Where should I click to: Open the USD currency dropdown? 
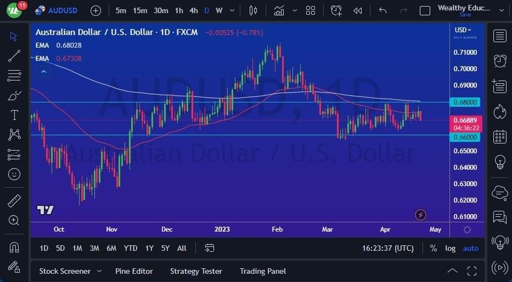click(463, 30)
